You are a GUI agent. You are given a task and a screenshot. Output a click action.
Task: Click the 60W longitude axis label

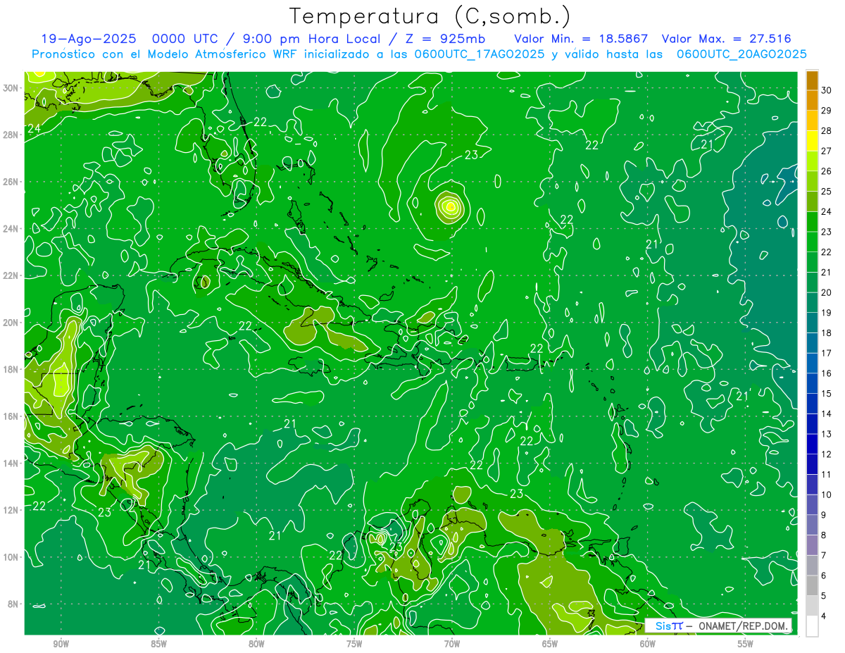pos(648,644)
